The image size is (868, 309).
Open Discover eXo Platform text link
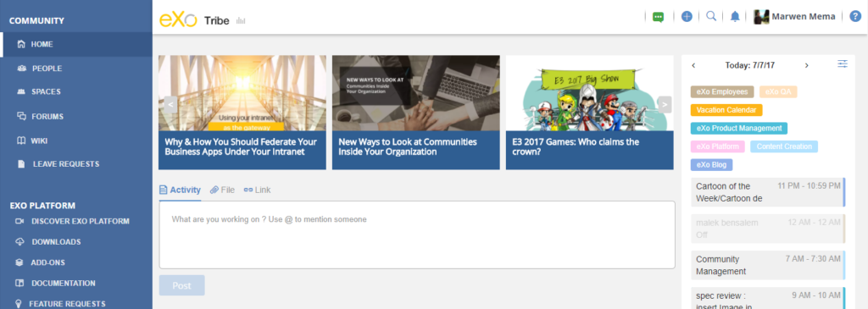click(x=81, y=221)
